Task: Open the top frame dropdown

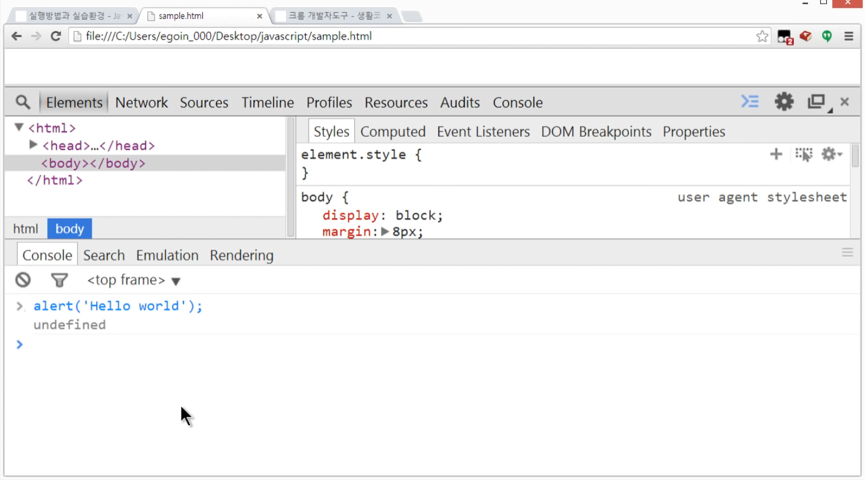Action: tap(133, 280)
